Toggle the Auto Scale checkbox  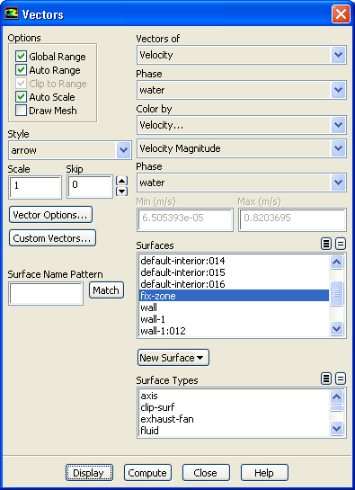[x=21, y=97]
